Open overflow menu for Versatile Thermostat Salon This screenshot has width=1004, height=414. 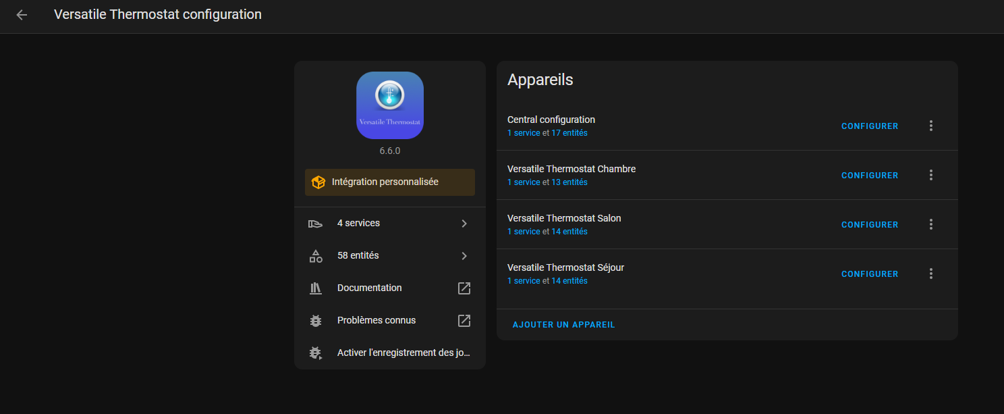click(x=931, y=224)
